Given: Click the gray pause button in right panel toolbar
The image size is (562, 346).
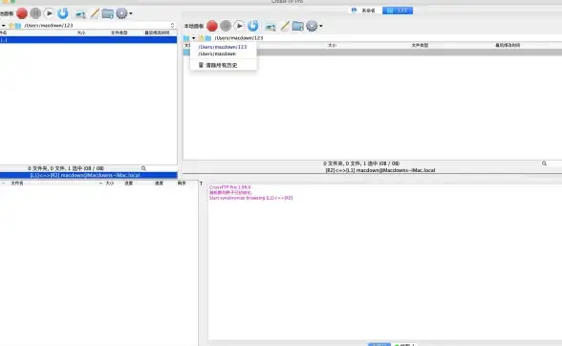Looking at the screenshot, I should coord(226,26).
